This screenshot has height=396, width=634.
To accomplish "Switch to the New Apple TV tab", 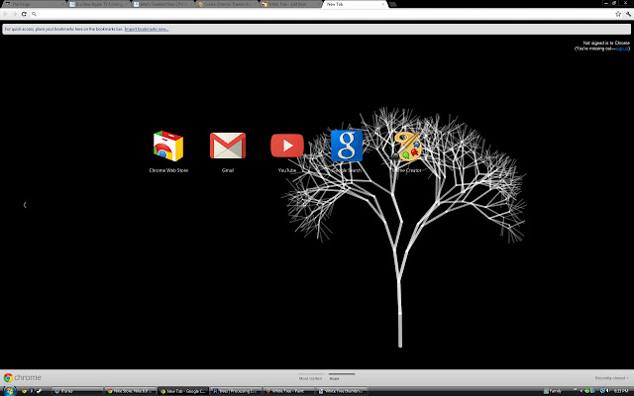I will tap(99, 4).
